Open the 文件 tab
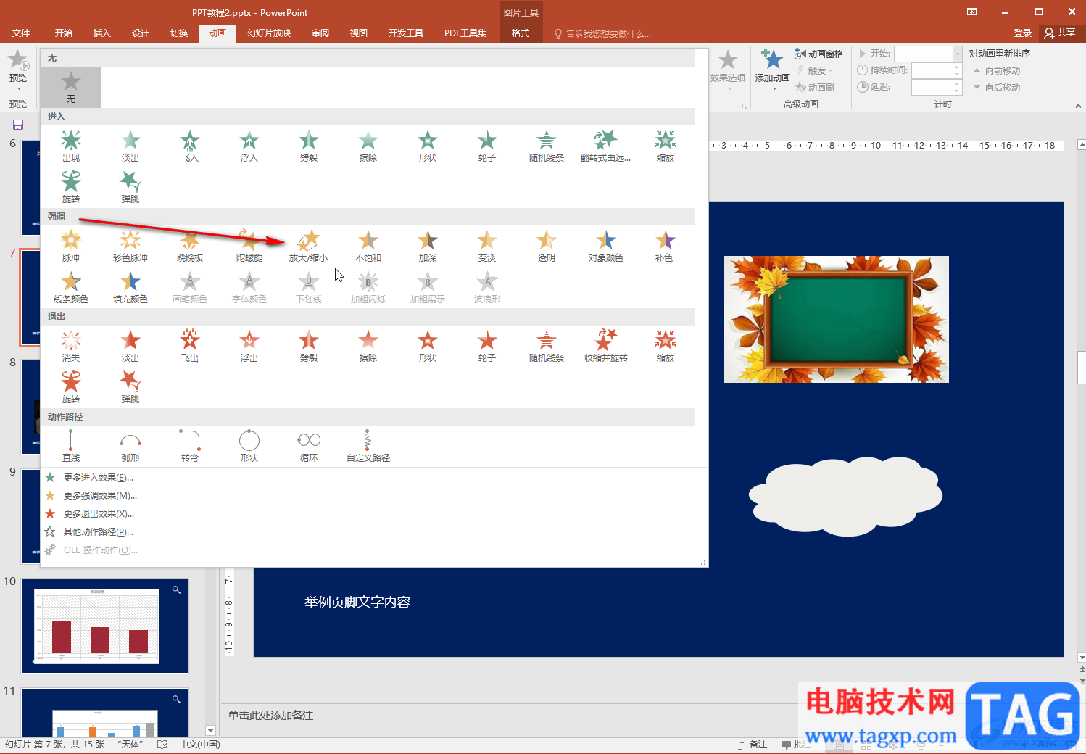This screenshot has width=1086, height=754. click(x=21, y=33)
